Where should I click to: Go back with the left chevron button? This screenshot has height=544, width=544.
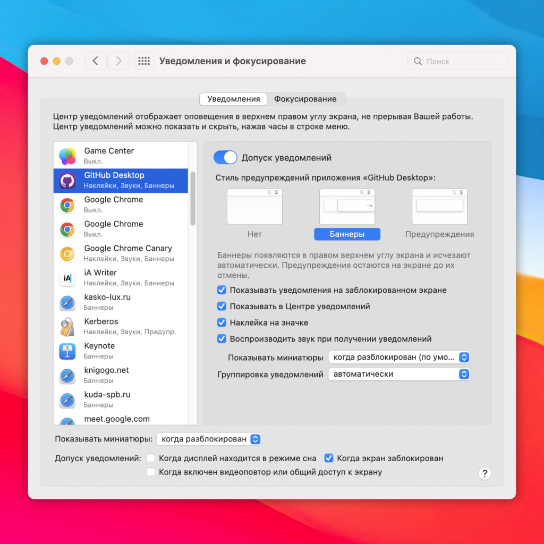point(96,61)
